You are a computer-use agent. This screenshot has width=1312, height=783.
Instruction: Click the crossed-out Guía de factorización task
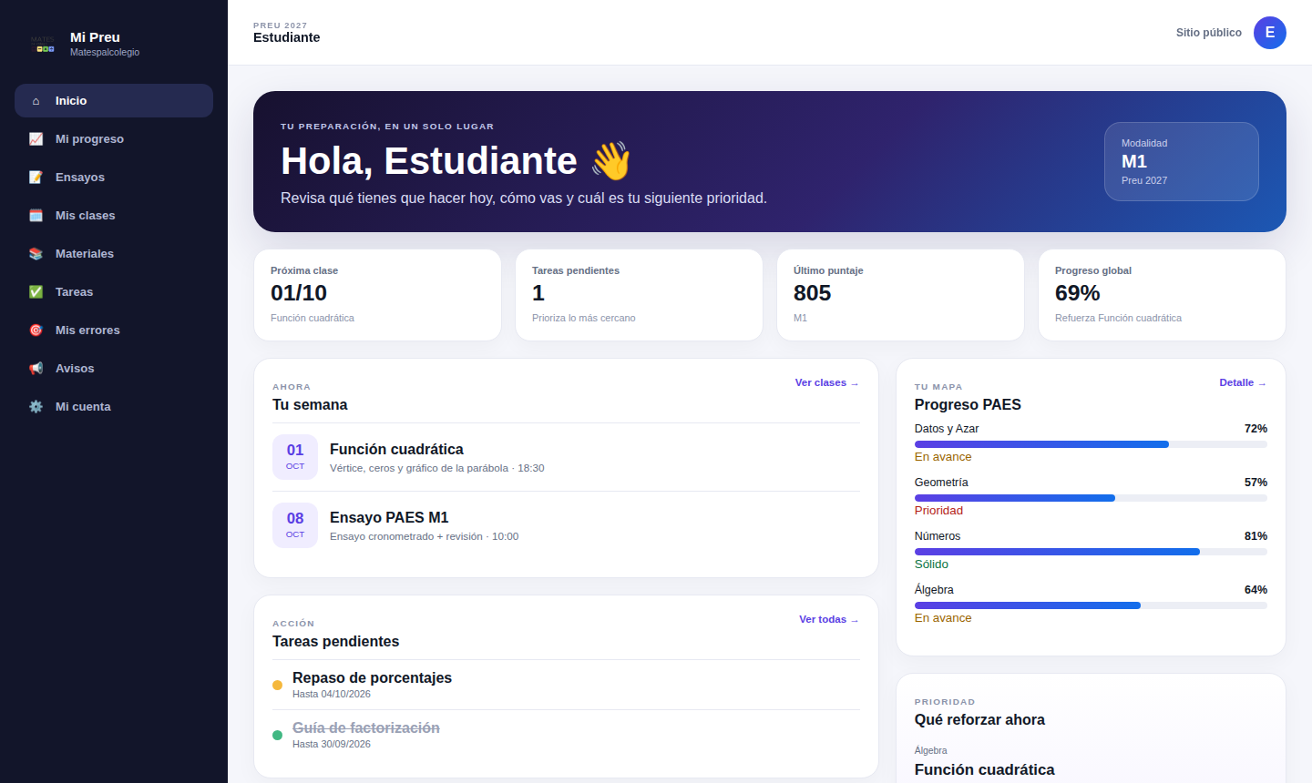[566, 735]
